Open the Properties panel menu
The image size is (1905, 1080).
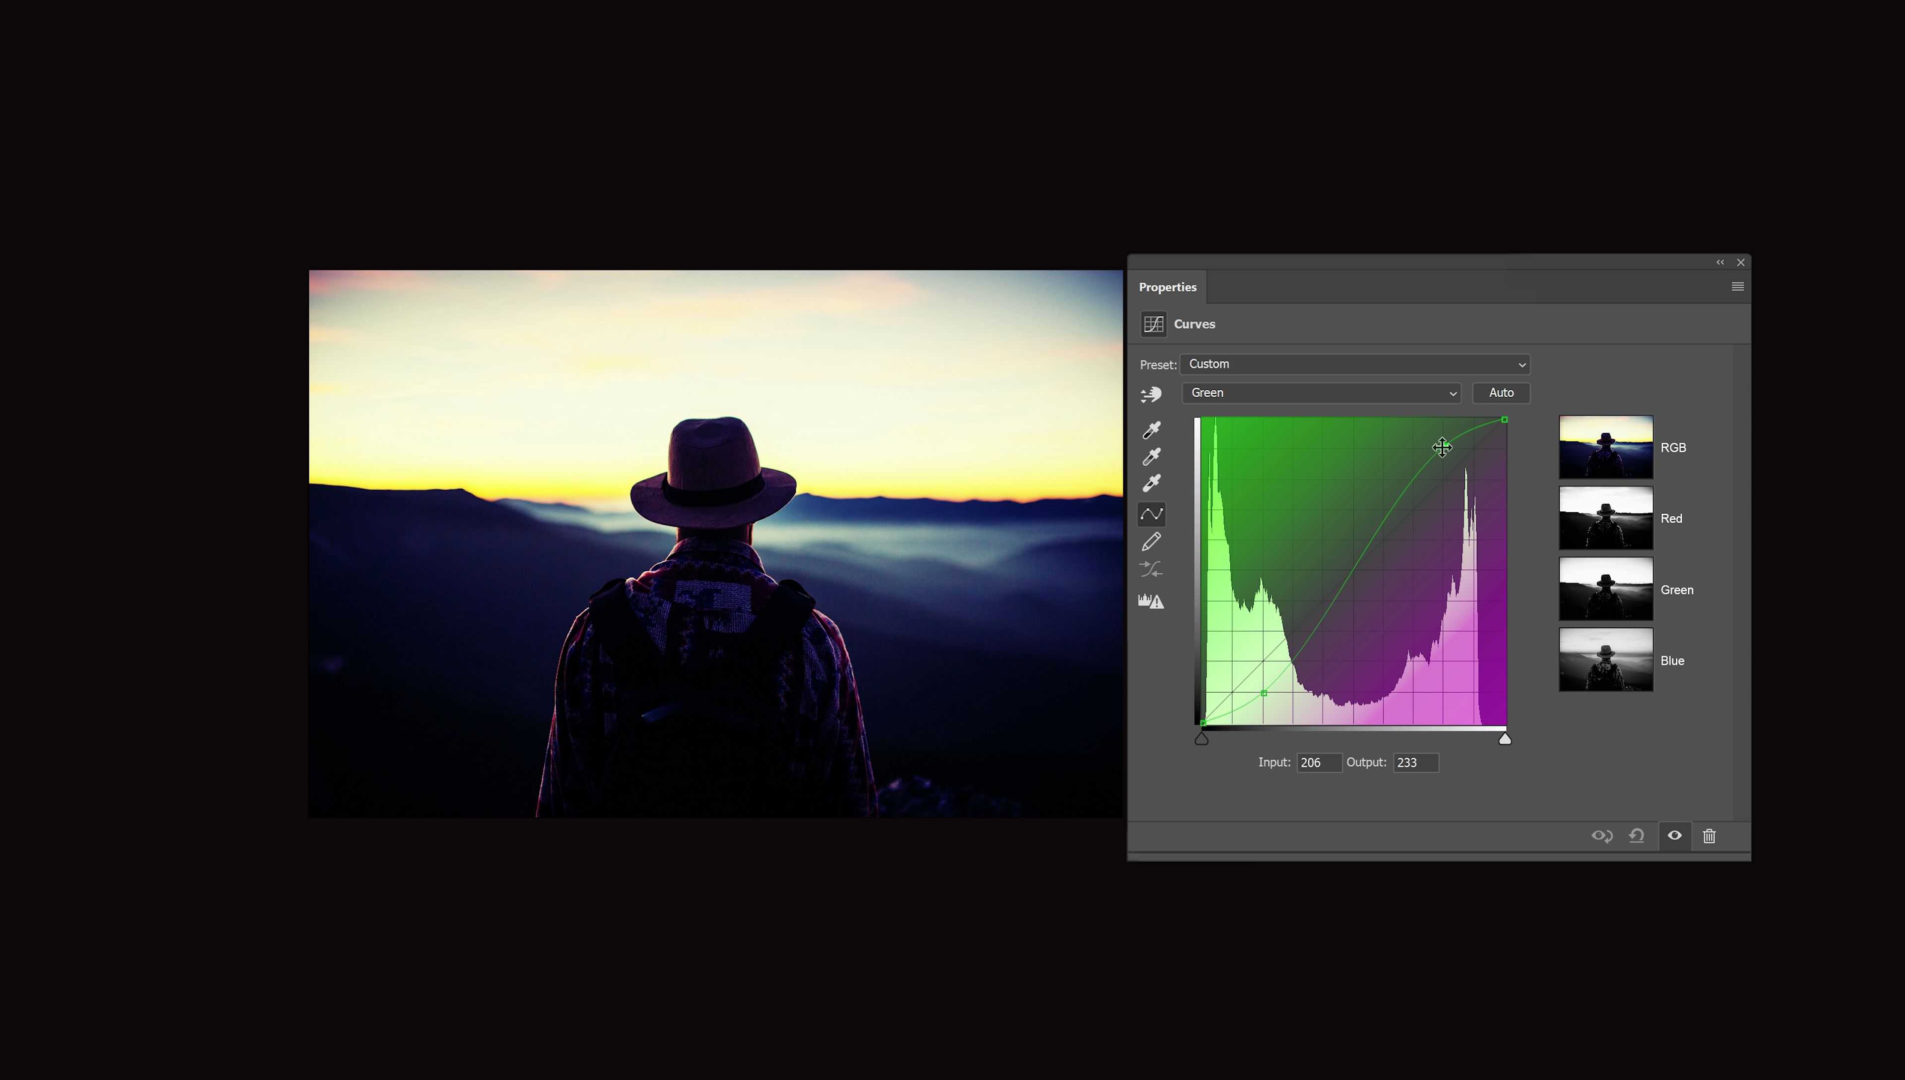coord(1737,286)
